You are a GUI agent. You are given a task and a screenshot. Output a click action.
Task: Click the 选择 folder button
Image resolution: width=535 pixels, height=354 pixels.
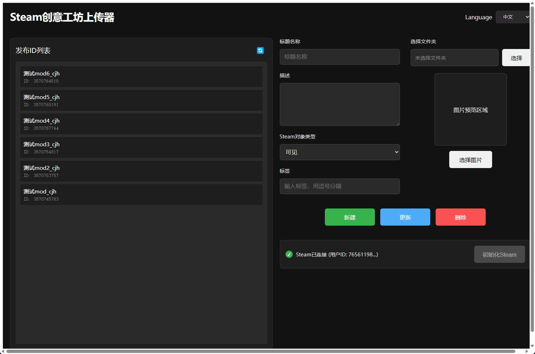516,58
